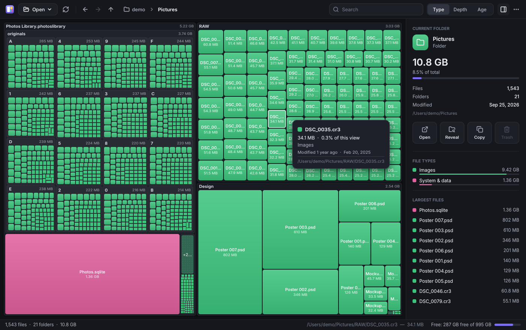
Task: Switch coloring to Type
Action: point(438,9)
